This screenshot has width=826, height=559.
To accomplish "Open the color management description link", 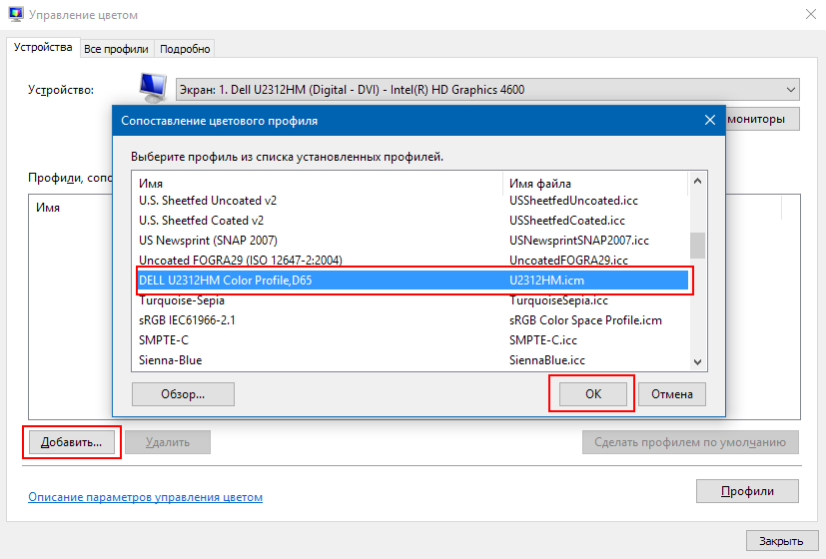I will click(145, 496).
